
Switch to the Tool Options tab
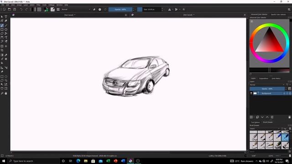pos(255,123)
